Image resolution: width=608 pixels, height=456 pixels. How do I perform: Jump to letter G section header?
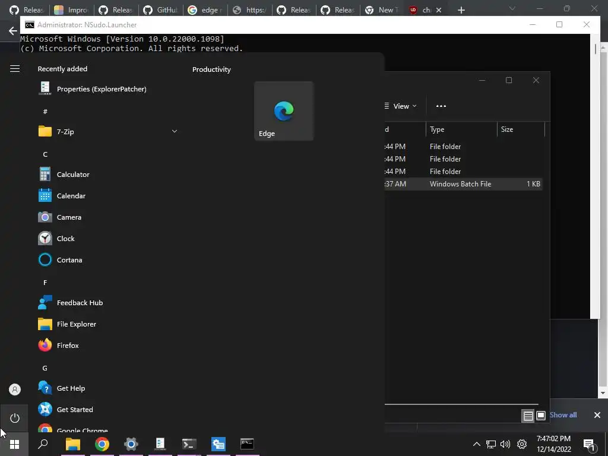pyautogui.click(x=45, y=368)
